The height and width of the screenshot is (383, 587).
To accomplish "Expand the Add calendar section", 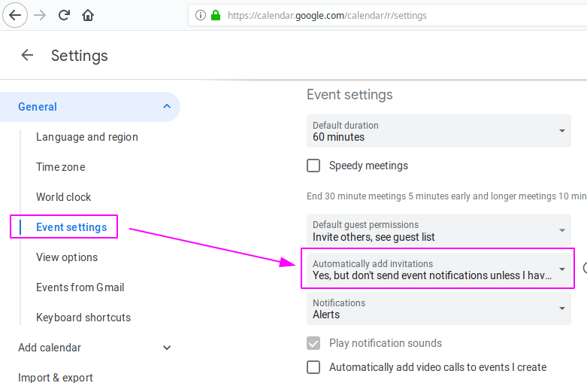I will pos(167,348).
